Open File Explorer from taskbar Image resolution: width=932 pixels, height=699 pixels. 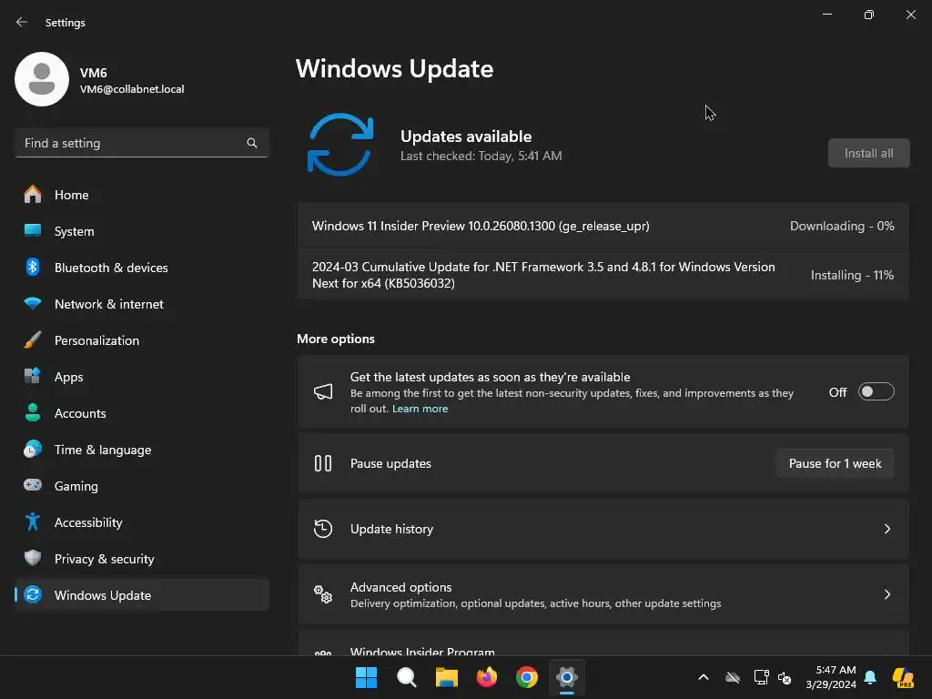pos(446,677)
